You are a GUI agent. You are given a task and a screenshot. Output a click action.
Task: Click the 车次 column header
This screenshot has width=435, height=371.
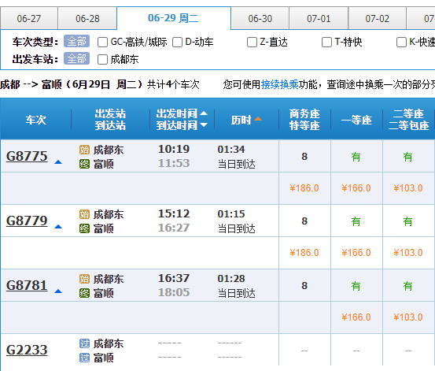[35, 120]
